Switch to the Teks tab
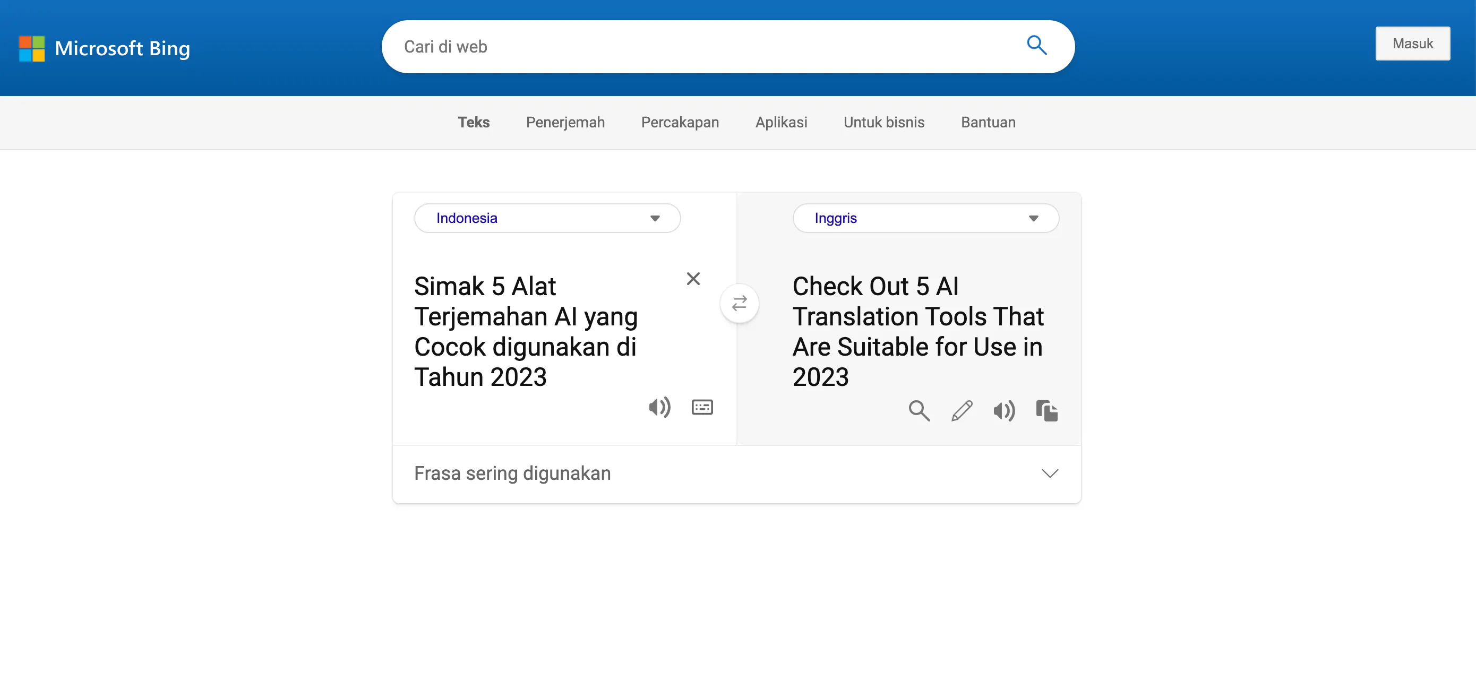Viewport: 1476px width, 689px height. 473,123
